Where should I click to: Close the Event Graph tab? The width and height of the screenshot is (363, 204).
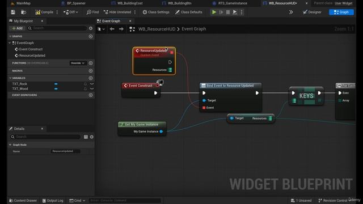130,21
